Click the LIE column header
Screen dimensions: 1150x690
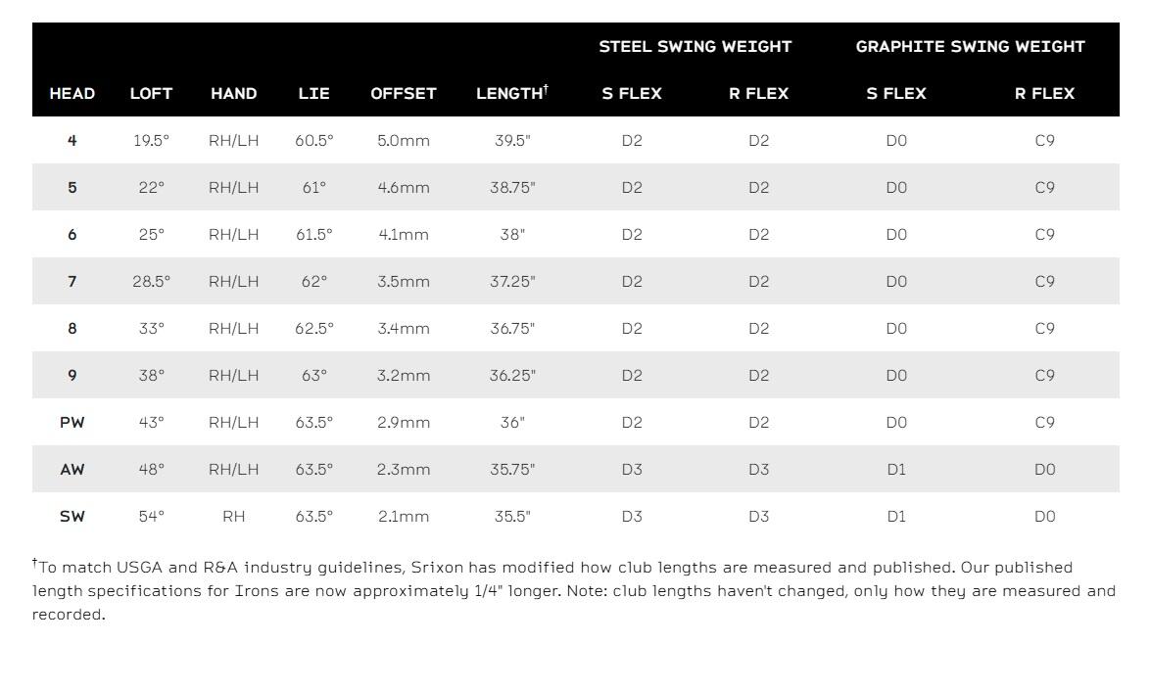(313, 94)
